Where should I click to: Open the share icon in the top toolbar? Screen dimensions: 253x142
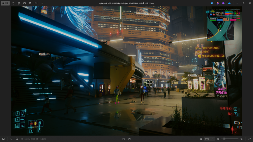click(30, 3)
